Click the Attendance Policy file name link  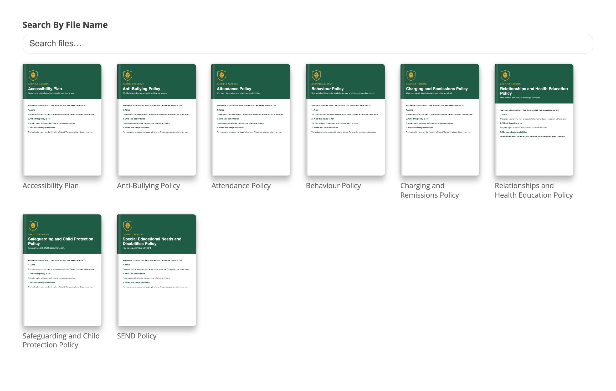[x=241, y=186]
